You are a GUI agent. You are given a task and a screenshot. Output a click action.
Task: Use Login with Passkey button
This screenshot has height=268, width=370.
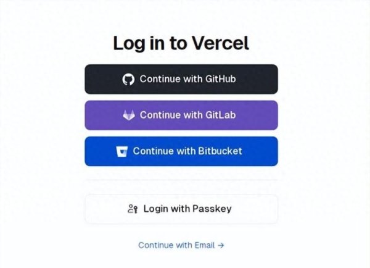point(181,209)
